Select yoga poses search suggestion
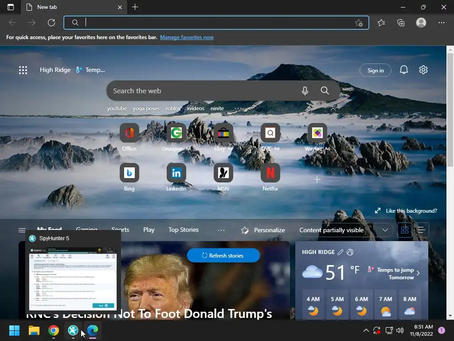454x341 pixels. 146,108
